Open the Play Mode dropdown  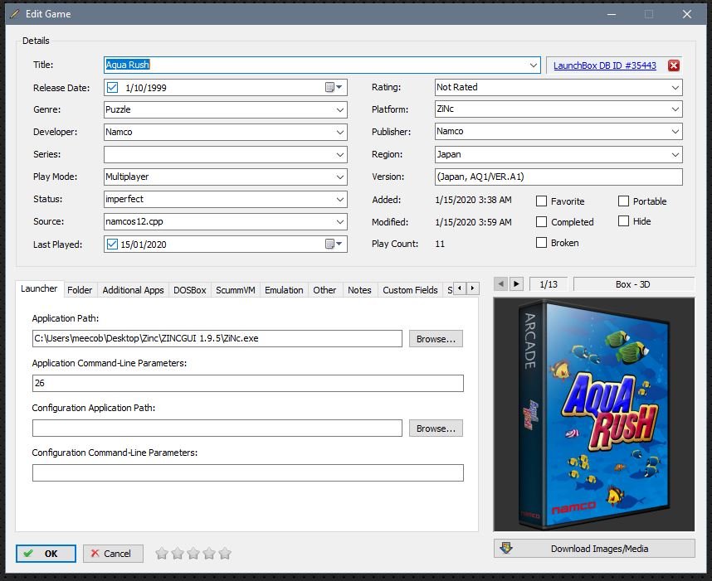click(x=340, y=177)
